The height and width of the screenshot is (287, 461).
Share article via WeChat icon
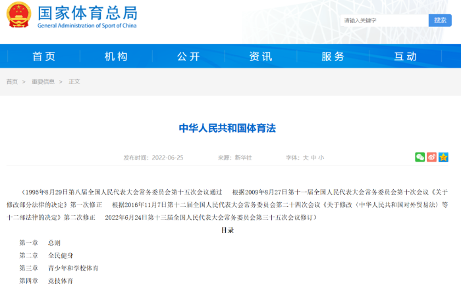420,158
